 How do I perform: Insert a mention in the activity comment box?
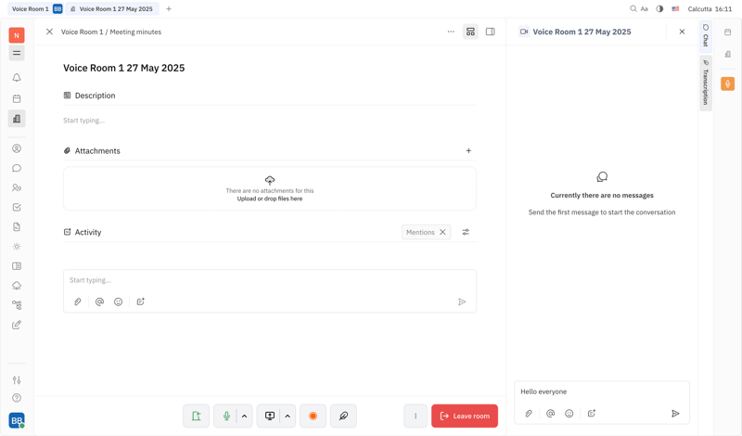click(99, 301)
